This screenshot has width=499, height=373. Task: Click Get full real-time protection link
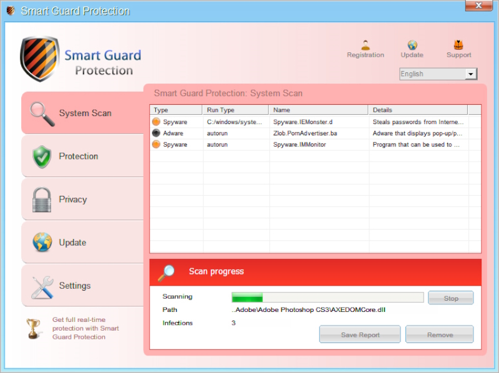click(x=85, y=328)
